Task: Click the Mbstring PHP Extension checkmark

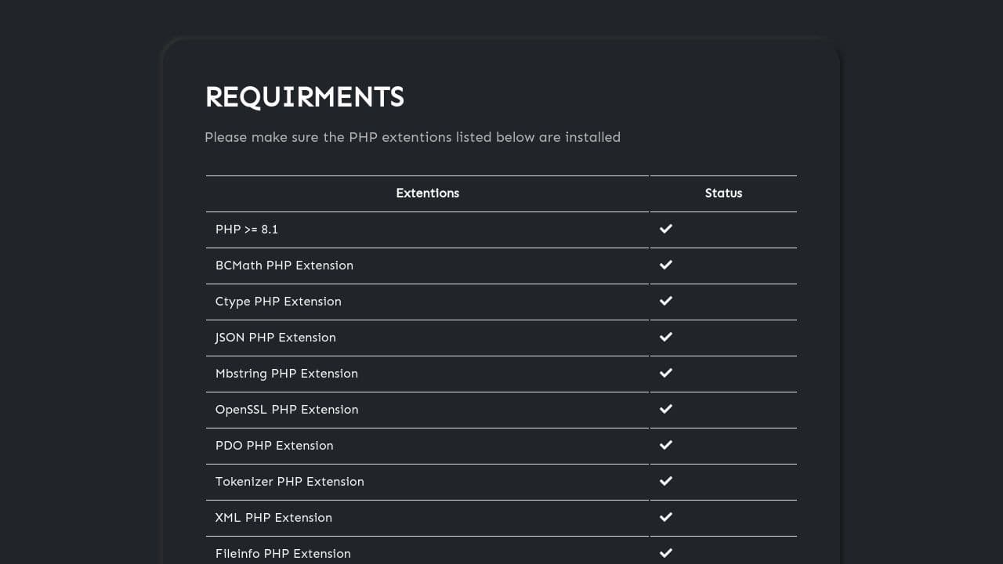Action: 666,373
